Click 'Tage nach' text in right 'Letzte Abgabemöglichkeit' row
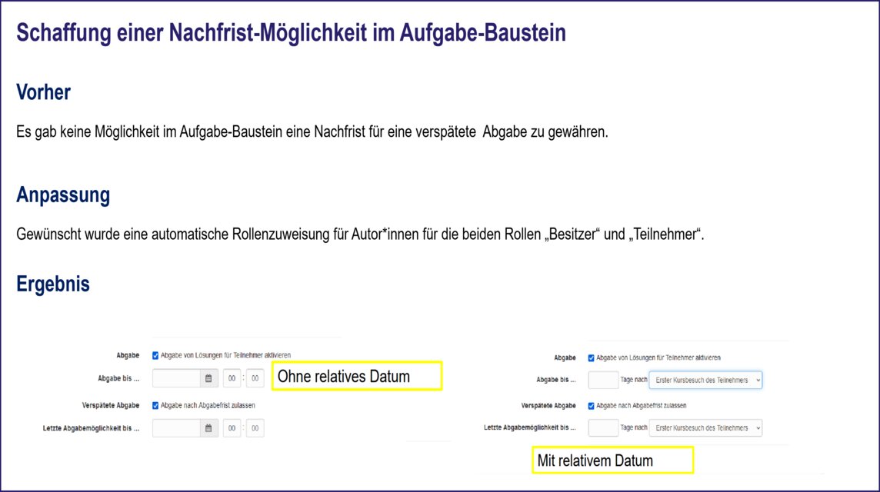880x492 pixels. (x=634, y=427)
